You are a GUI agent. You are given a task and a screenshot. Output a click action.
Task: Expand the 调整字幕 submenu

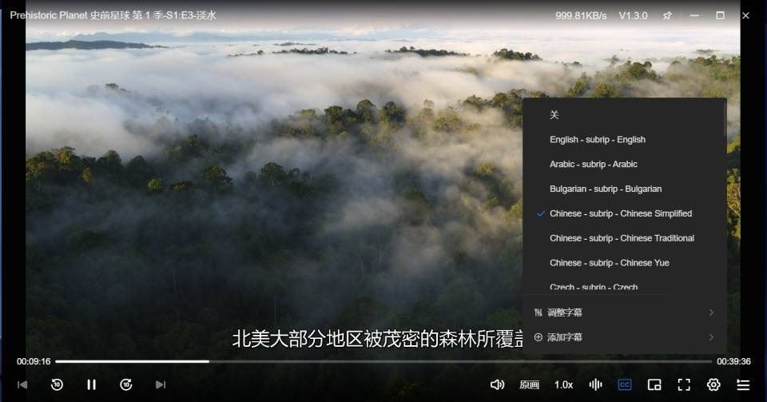pyautogui.click(x=623, y=312)
